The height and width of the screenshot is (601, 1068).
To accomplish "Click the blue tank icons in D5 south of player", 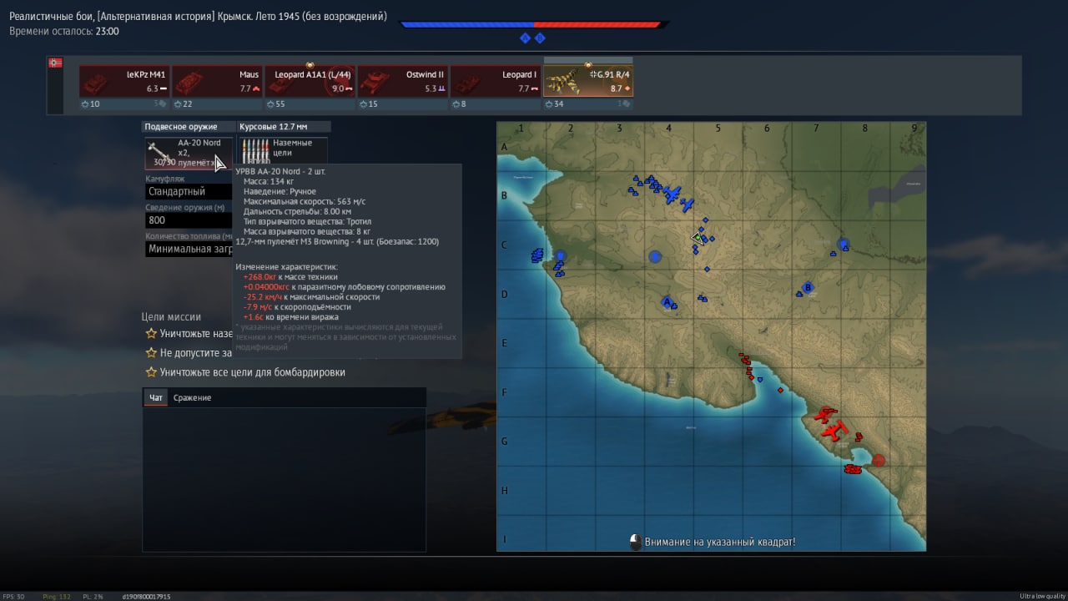I will point(703,298).
